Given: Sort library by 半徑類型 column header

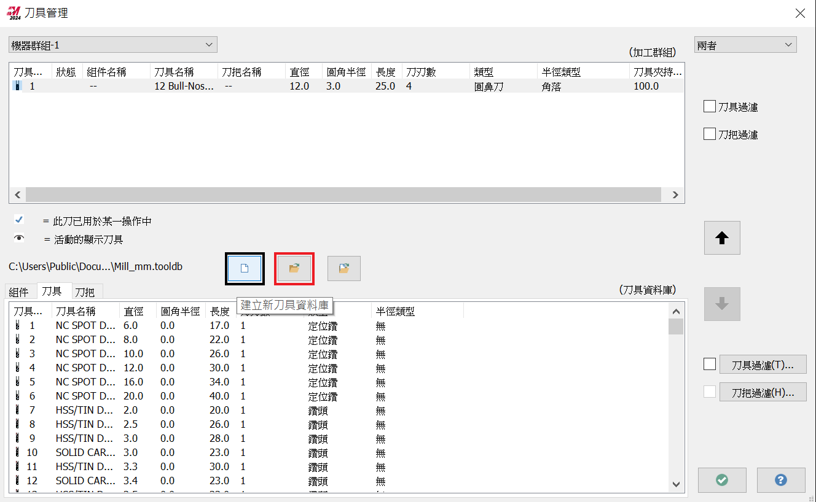Looking at the screenshot, I should [x=417, y=311].
